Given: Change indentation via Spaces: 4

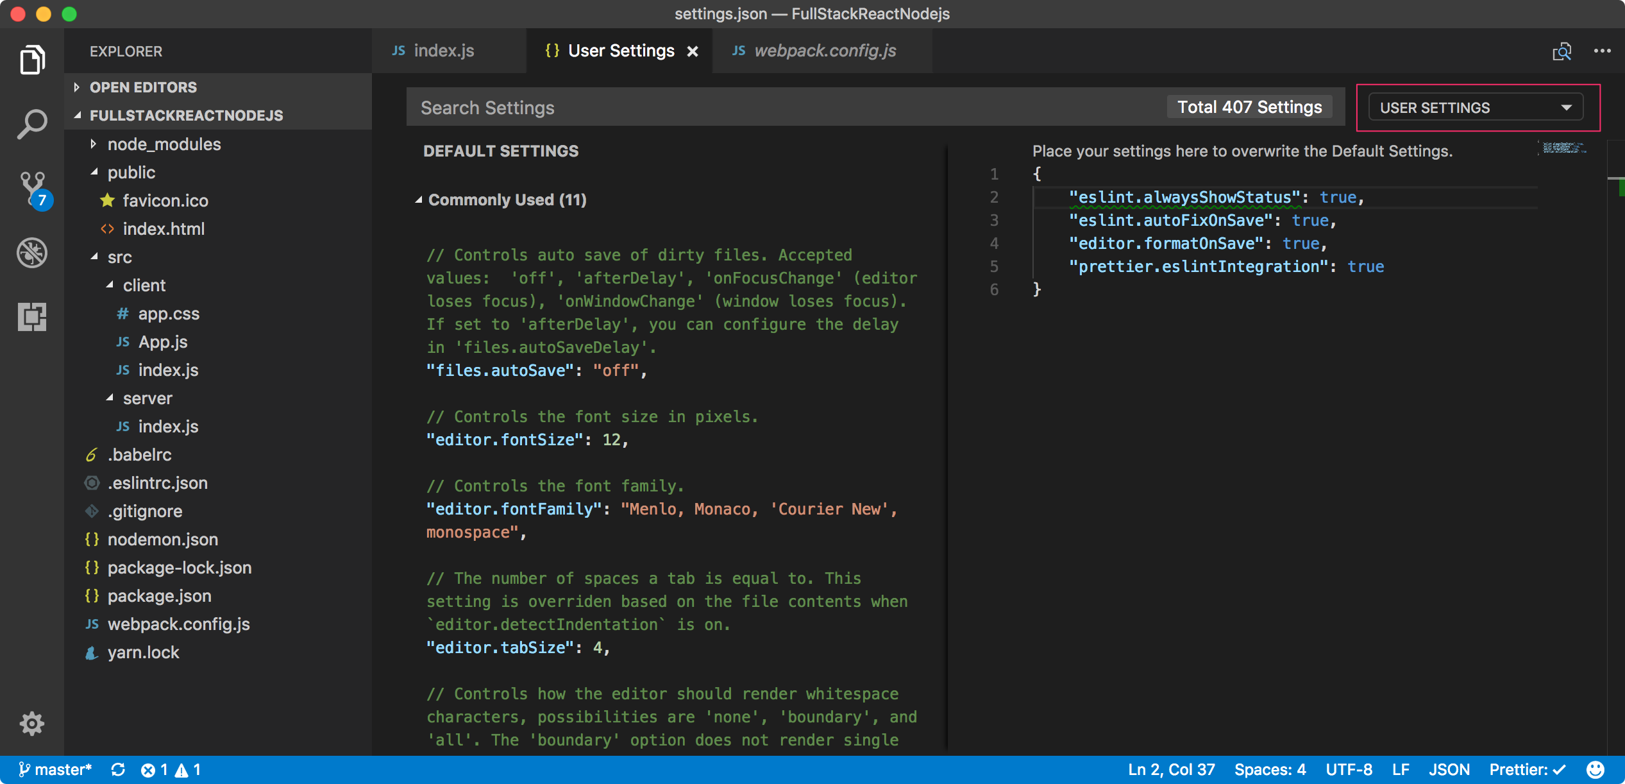Looking at the screenshot, I should coord(1270,769).
